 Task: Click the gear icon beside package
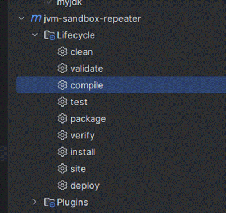(x=63, y=118)
